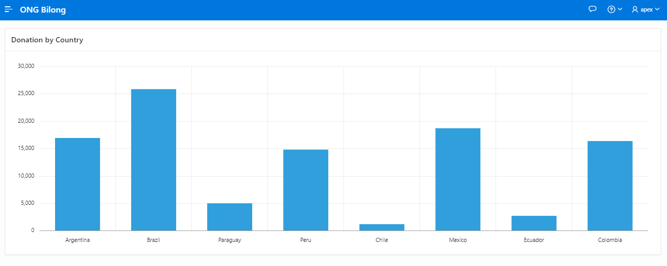This screenshot has height=266, width=667.
Task: Expand the apex user menu
Action: click(646, 9)
